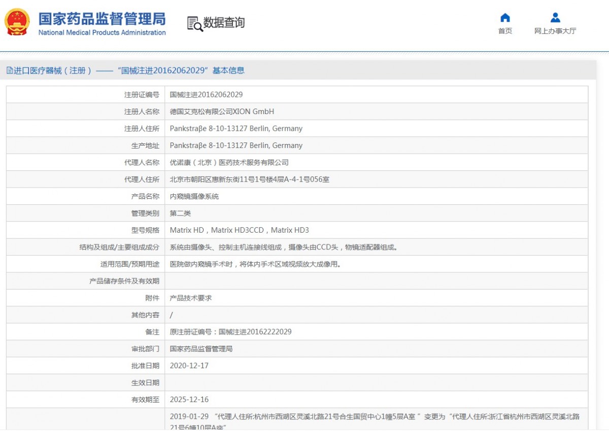Select the 注册人住所 Pankstraβe address value
Image resolution: width=609 pixels, height=432 pixels.
pyautogui.click(x=236, y=129)
